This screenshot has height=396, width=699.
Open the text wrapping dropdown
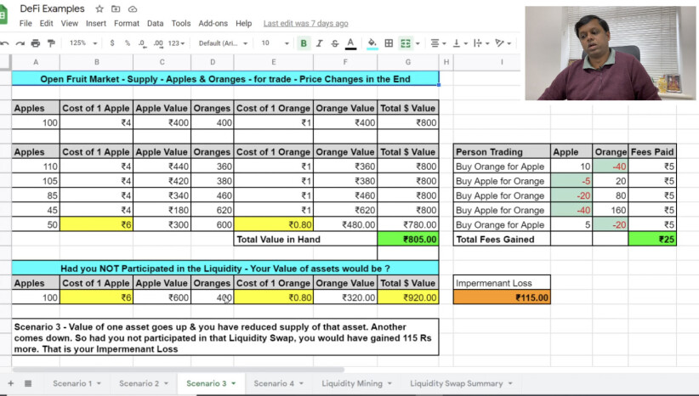pos(481,43)
